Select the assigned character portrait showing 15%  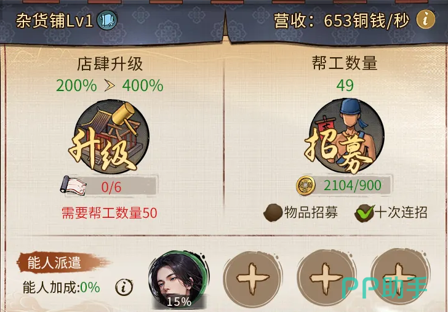178,280
